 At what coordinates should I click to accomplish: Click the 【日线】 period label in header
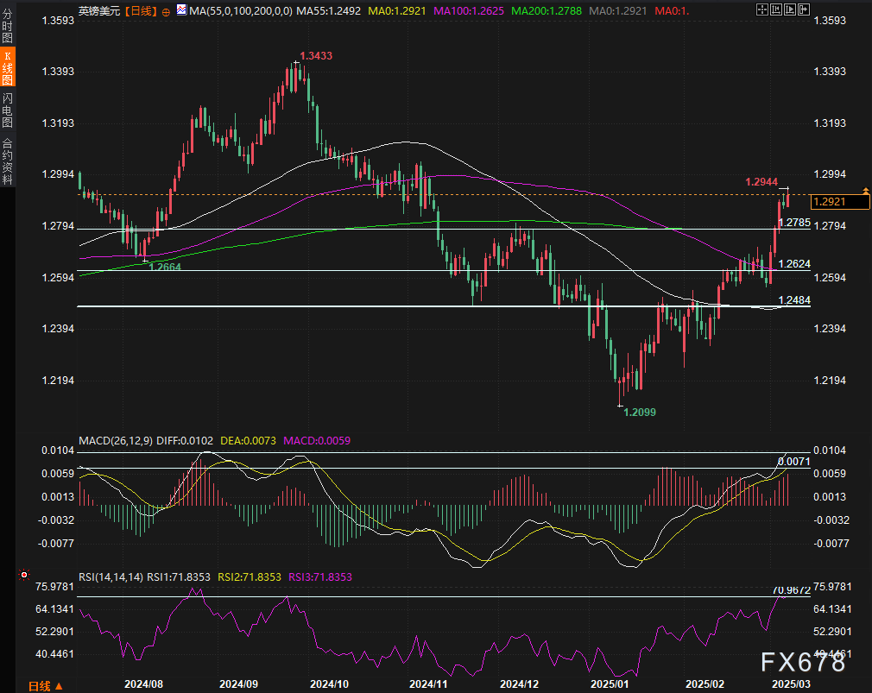137,11
